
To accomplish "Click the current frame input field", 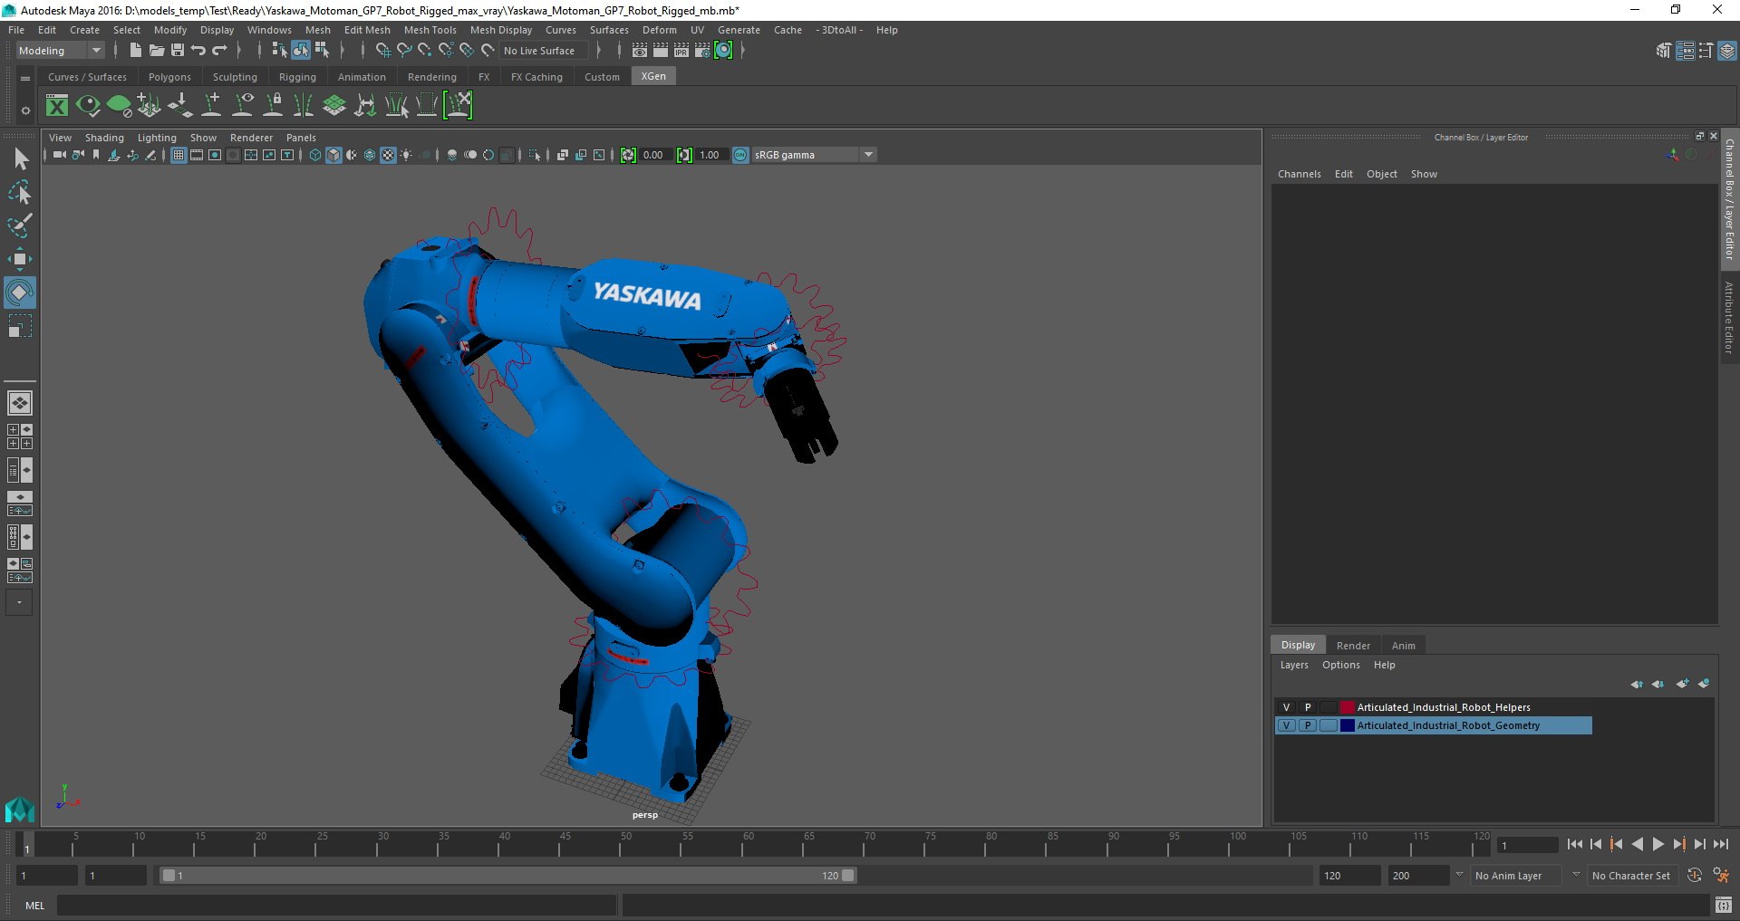I will [1527, 846].
